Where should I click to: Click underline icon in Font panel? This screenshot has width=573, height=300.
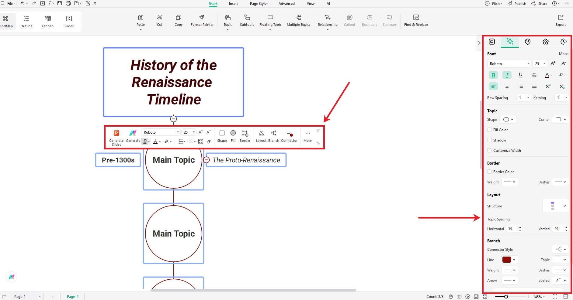[x=520, y=75]
